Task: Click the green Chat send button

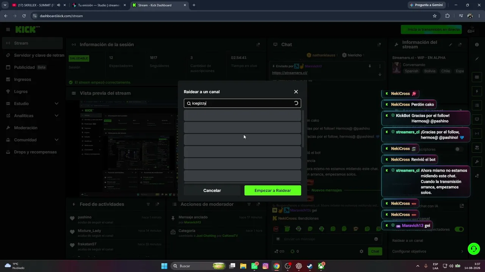Action: point(375,251)
